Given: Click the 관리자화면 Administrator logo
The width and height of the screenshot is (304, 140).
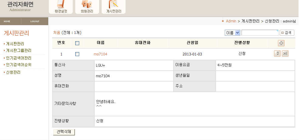Looking at the screenshot, I should (x=20, y=7).
